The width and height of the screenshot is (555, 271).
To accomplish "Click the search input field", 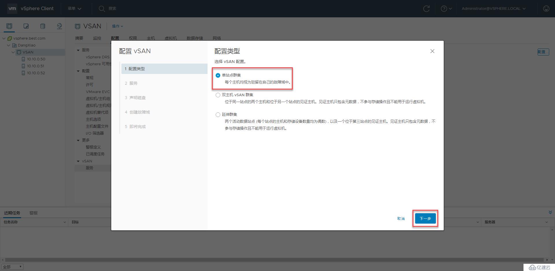I will click(112, 9).
